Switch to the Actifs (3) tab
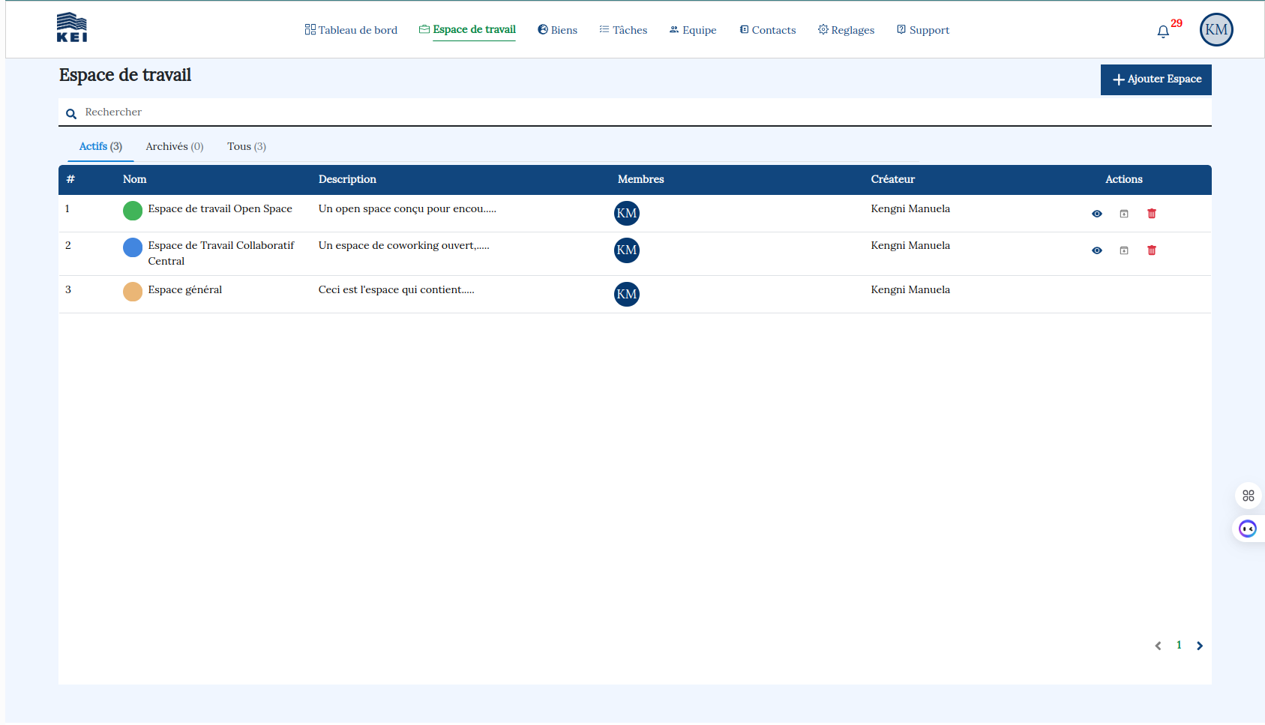 tap(100, 146)
